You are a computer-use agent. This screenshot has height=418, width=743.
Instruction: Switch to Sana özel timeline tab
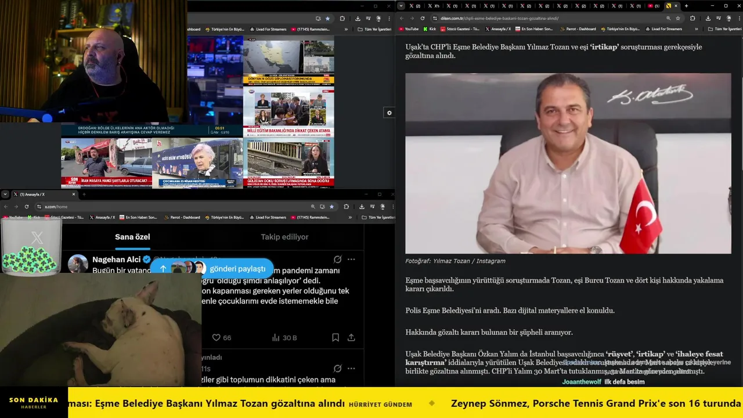tap(132, 237)
